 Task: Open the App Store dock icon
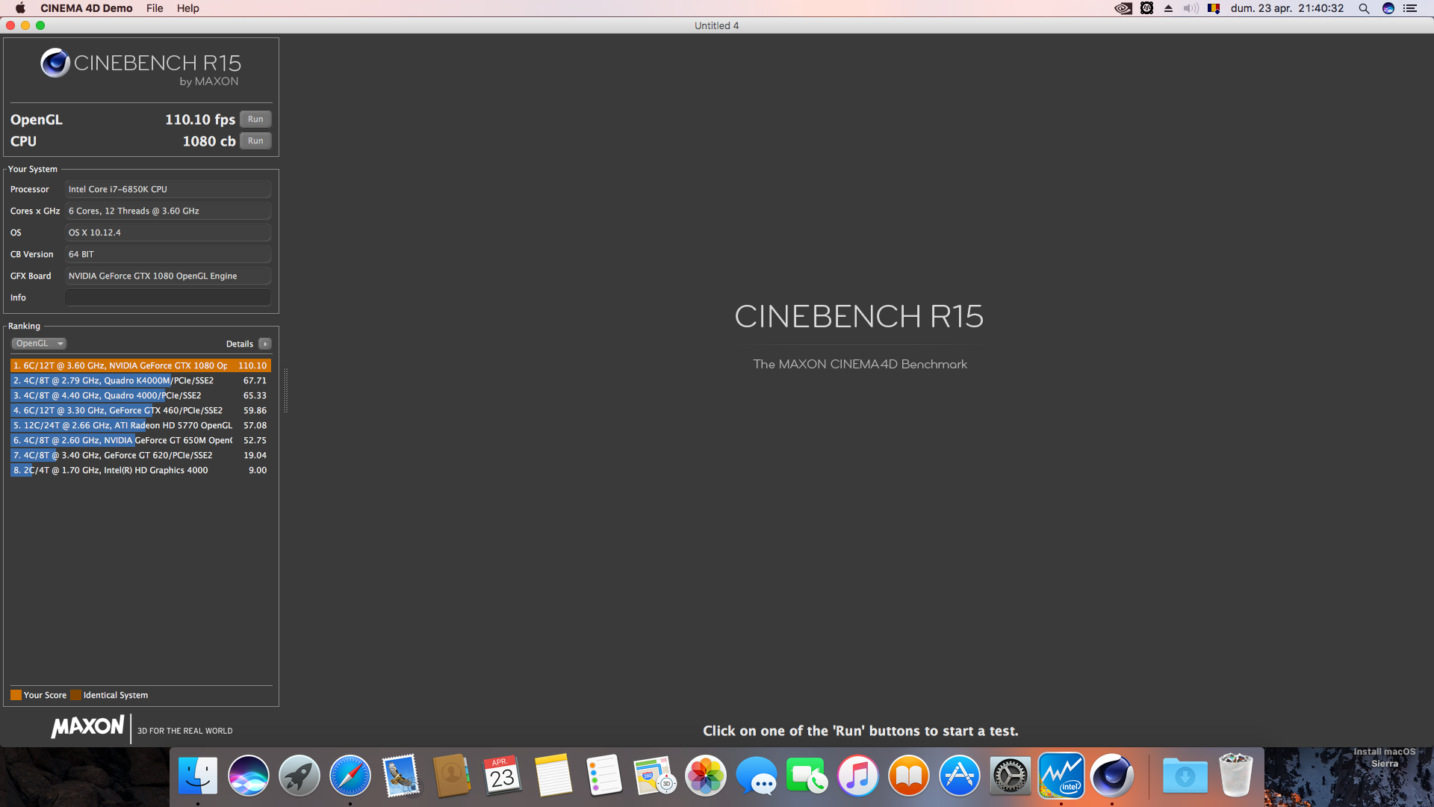(x=959, y=776)
